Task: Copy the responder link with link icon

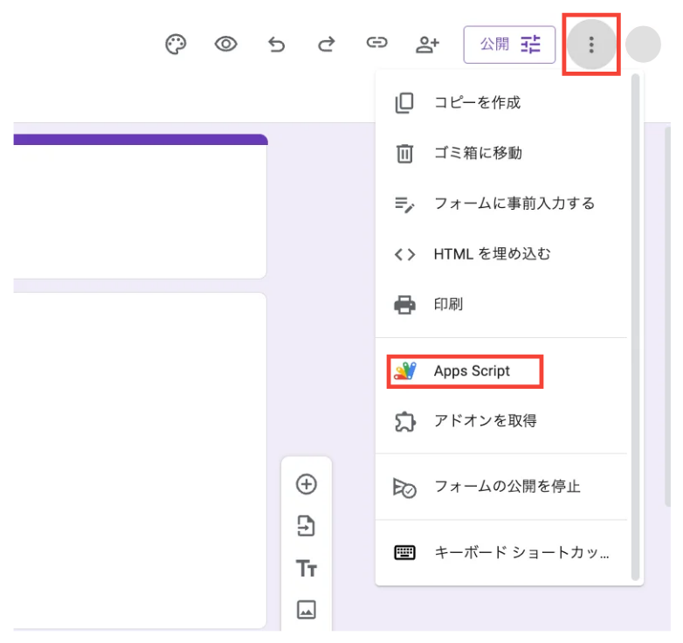Action: coord(376,42)
